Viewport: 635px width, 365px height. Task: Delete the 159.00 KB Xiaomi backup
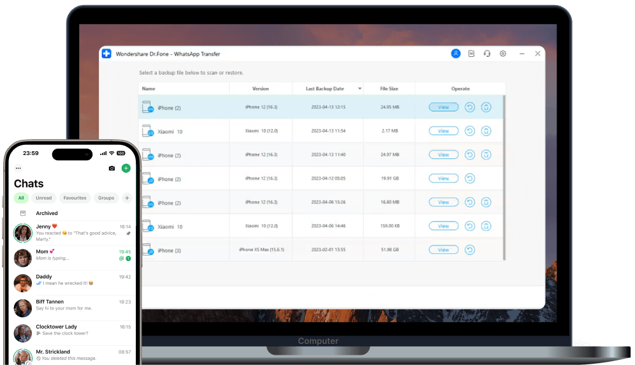tap(486, 226)
